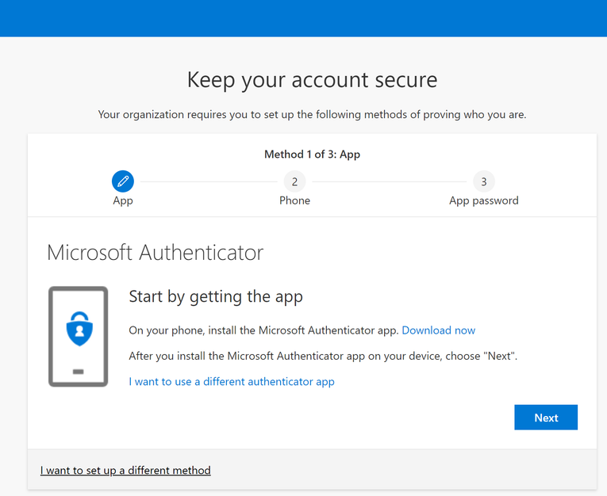Click progress line between Phone and App password

[389, 181]
